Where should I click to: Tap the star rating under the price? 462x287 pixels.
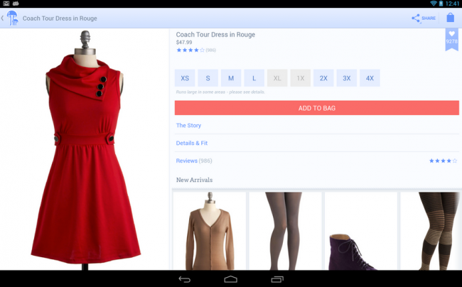[x=190, y=50]
